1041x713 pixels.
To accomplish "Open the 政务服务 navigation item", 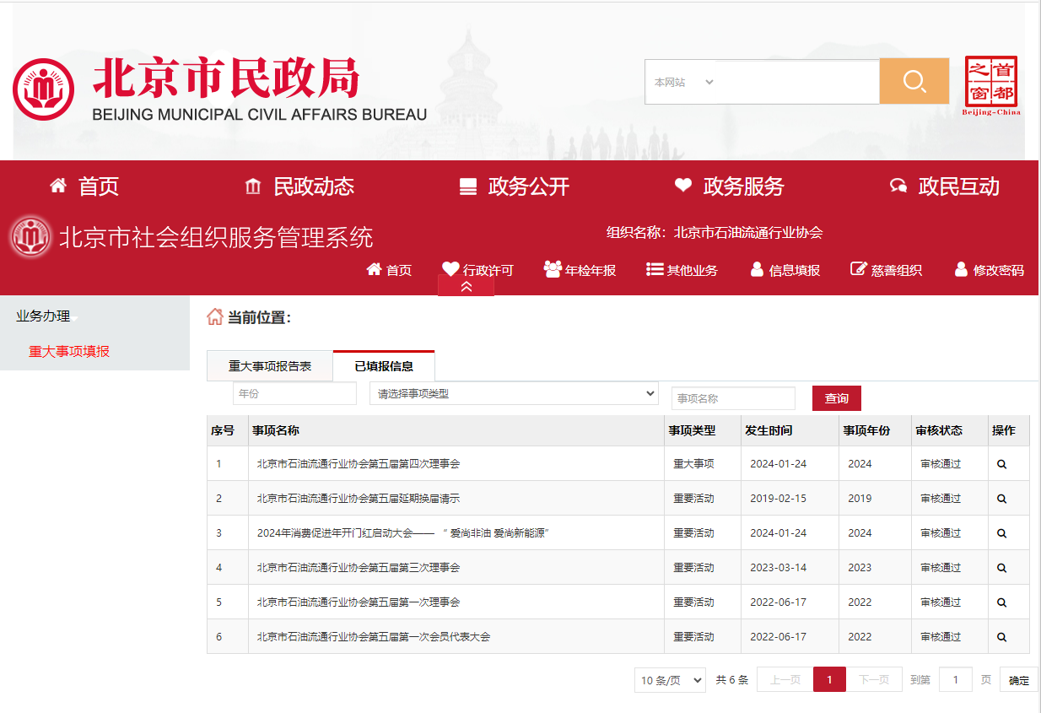I will [x=730, y=186].
